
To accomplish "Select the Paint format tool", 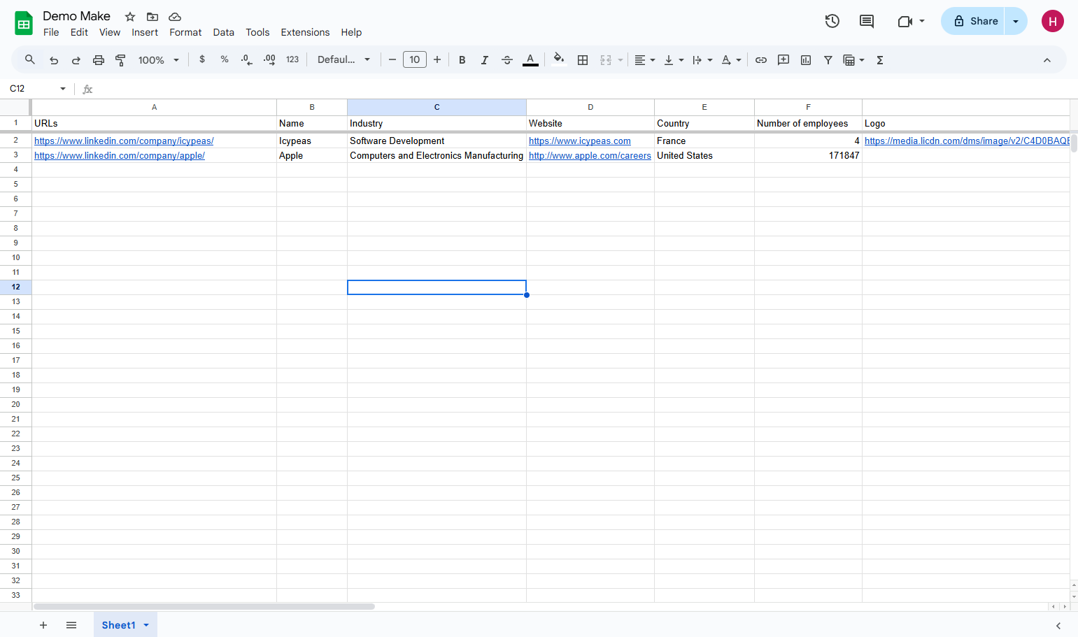I will pyautogui.click(x=121, y=60).
